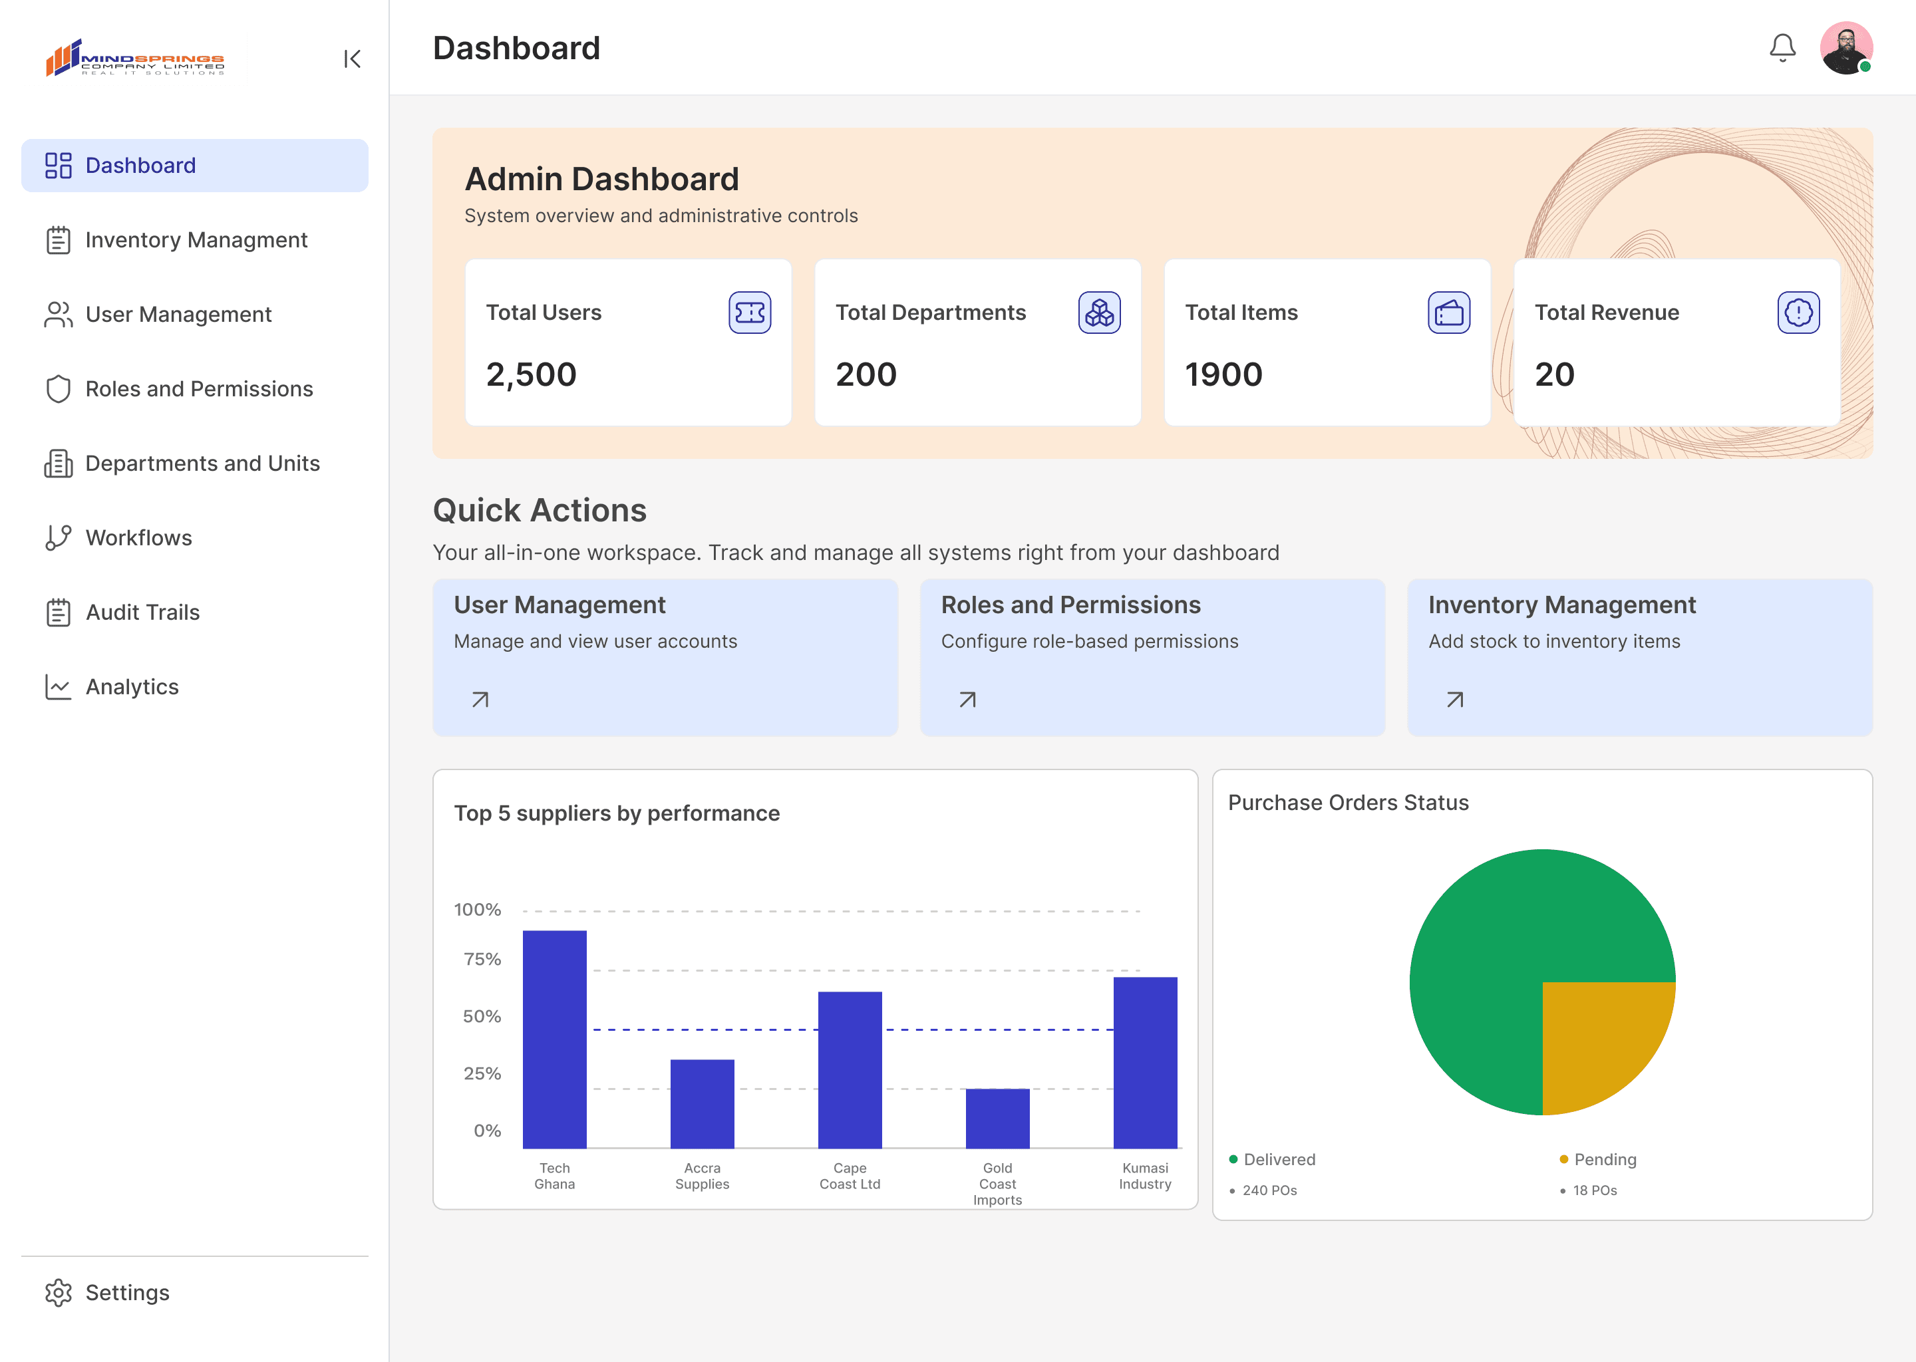Image resolution: width=1916 pixels, height=1362 pixels.
Task: Click the Inventory Management quick action title
Action: pos(1562,605)
